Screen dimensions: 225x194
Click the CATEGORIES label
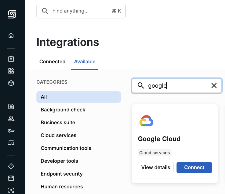pyautogui.click(x=52, y=82)
